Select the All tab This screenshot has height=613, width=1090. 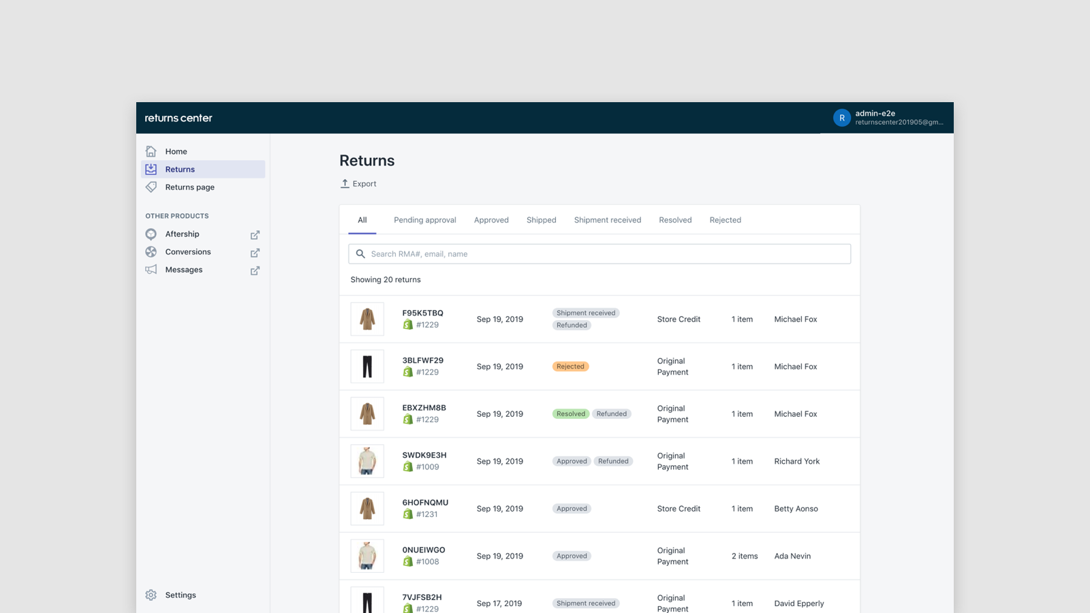(362, 220)
